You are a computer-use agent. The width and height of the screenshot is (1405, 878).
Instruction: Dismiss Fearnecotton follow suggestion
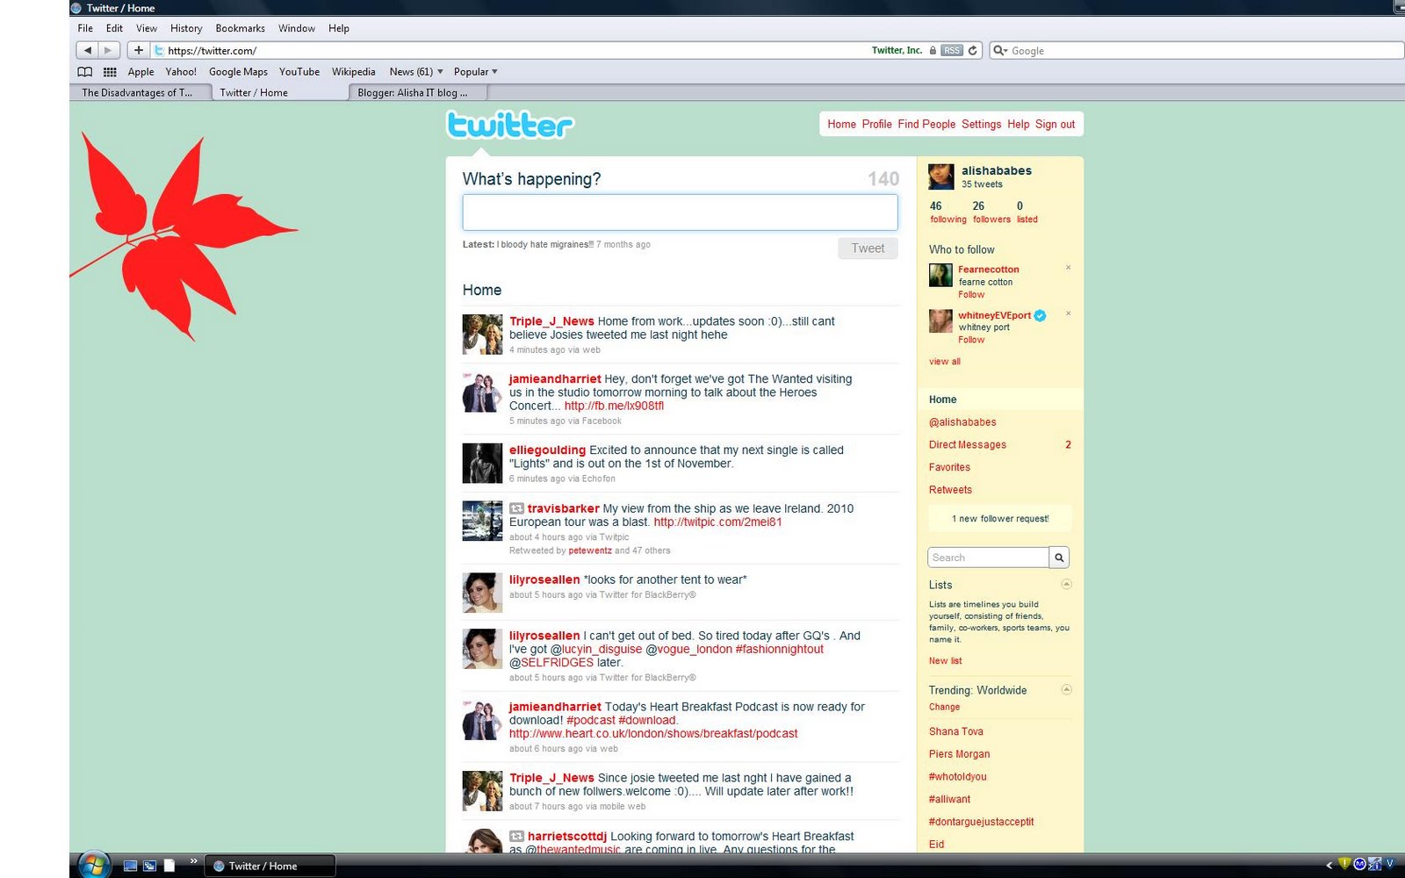click(1068, 268)
